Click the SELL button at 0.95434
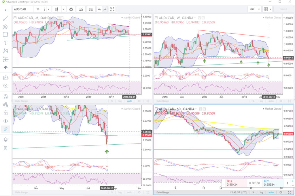295x196 pixels. [234, 183]
